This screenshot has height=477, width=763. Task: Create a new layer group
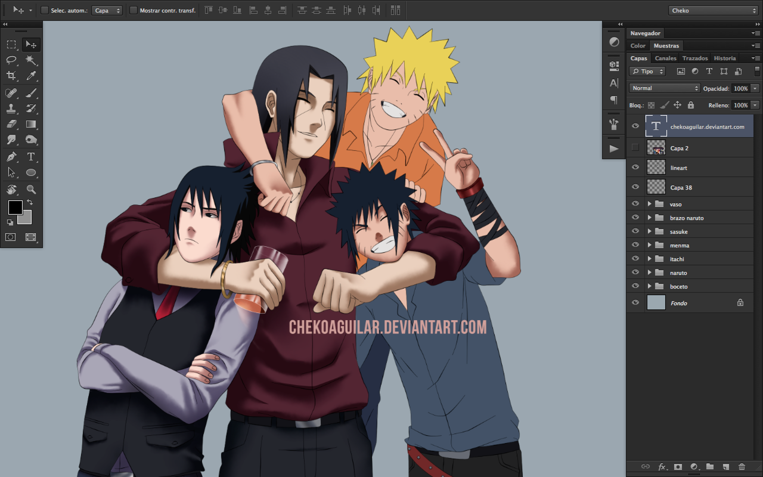710,467
